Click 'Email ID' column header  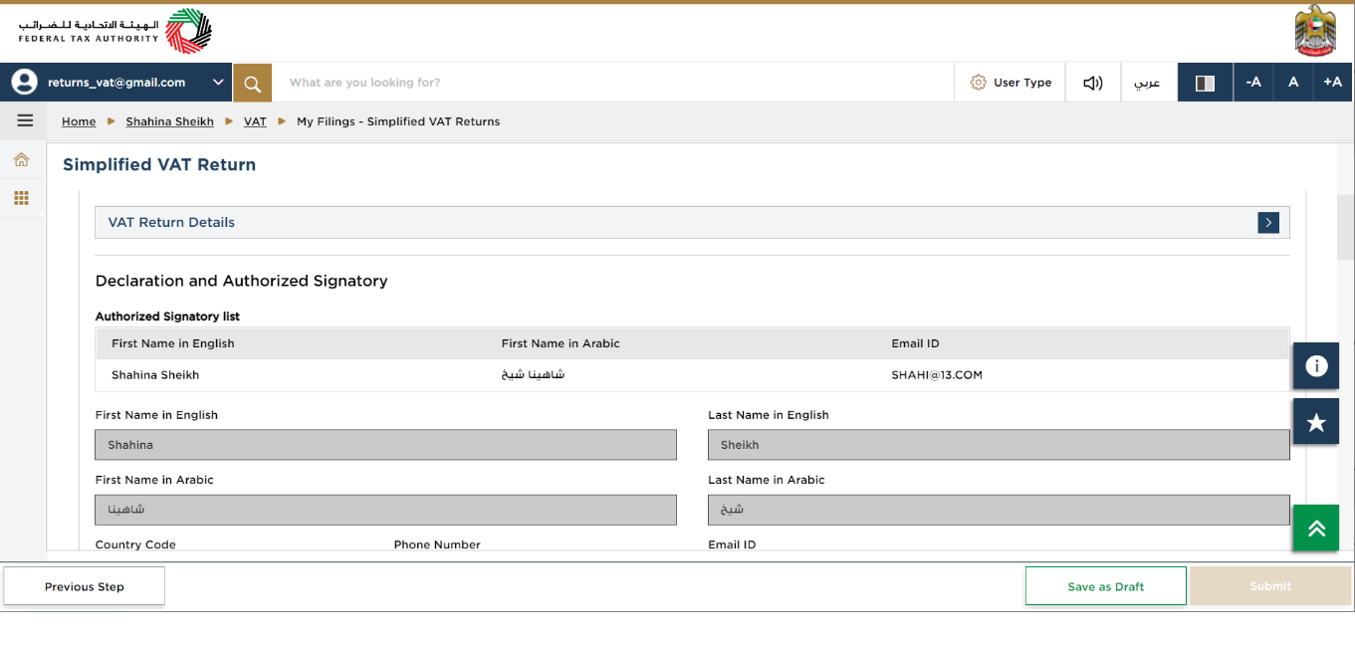(915, 343)
